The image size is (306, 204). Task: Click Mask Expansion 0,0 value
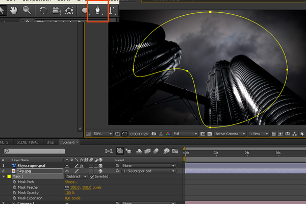click(x=67, y=198)
